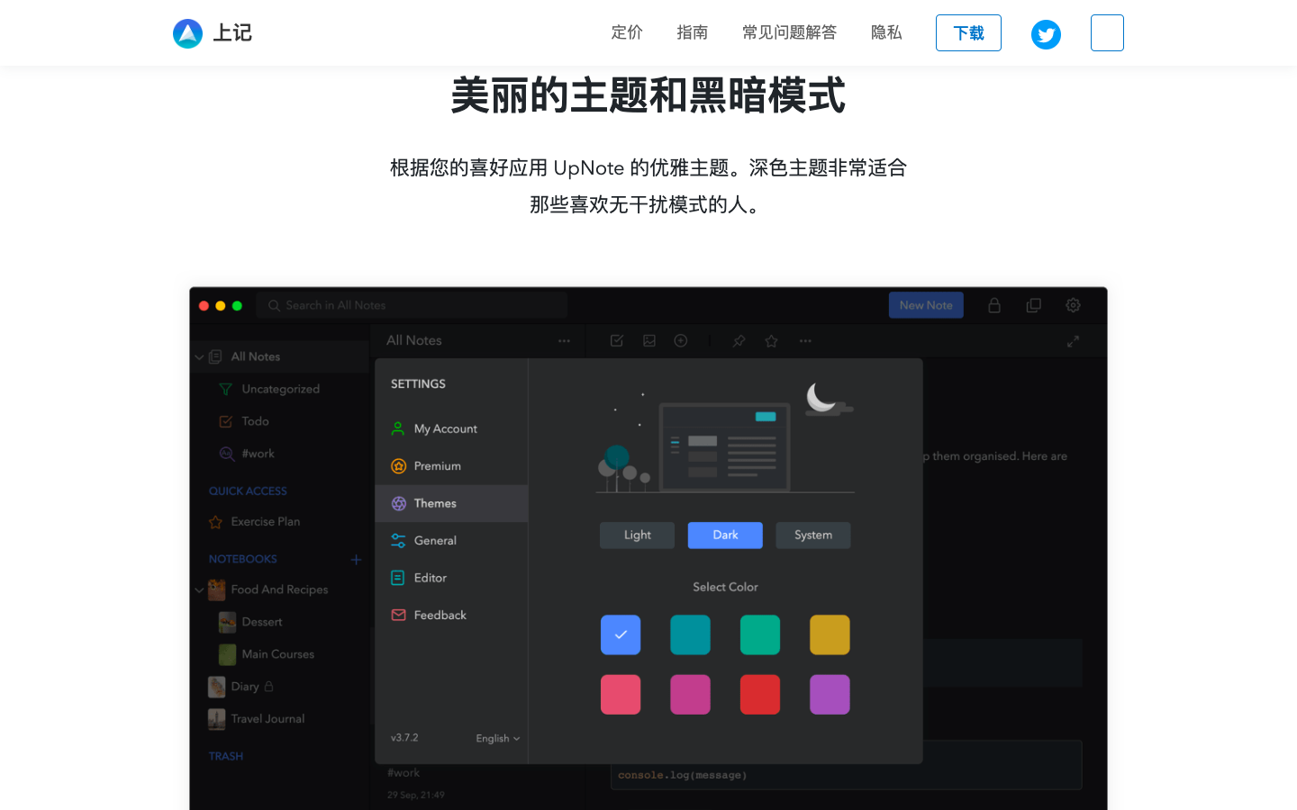Select the purple color swatch
Image resolution: width=1297 pixels, height=810 pixels.
(830, 695)
